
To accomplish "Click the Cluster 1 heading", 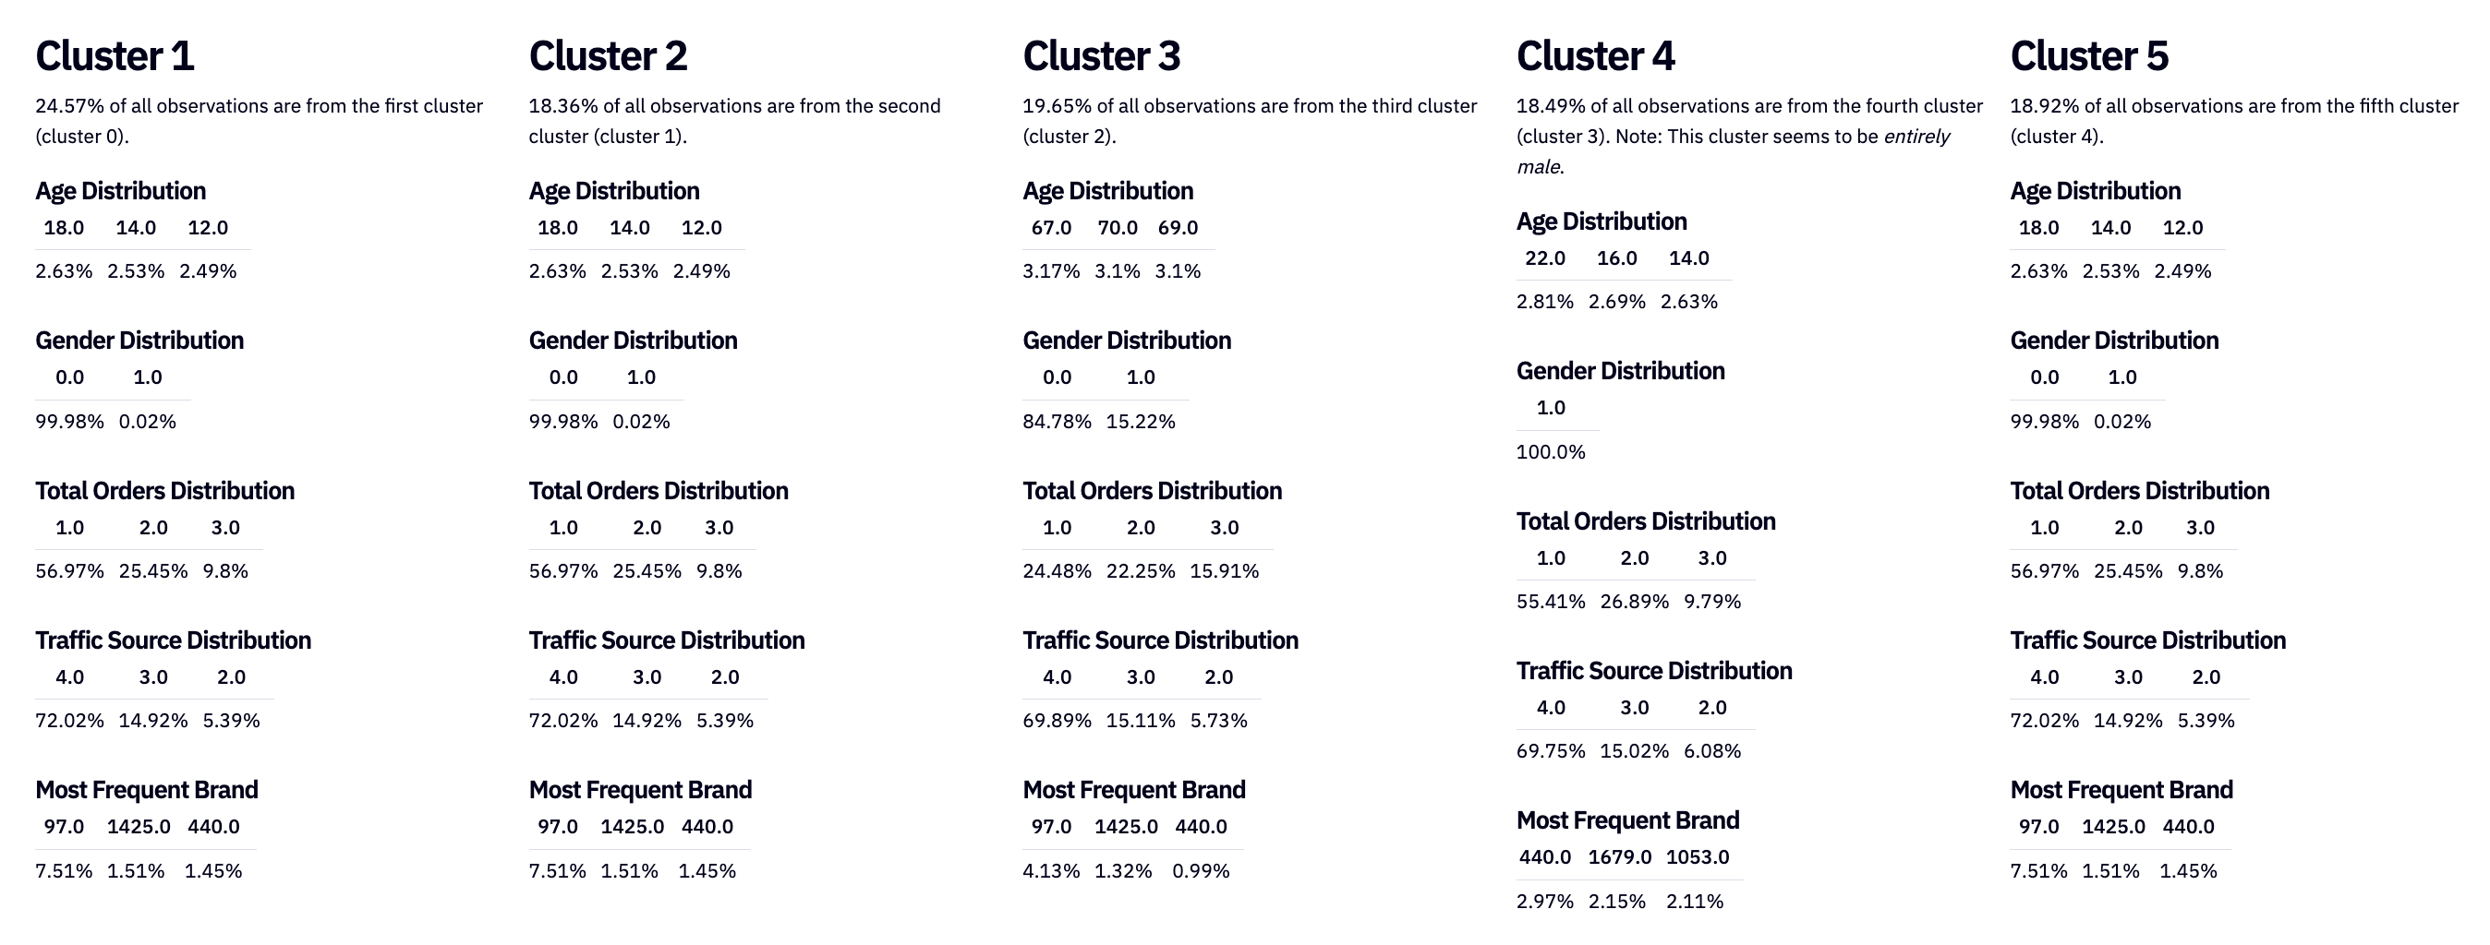I will click(x=115, y=56).
